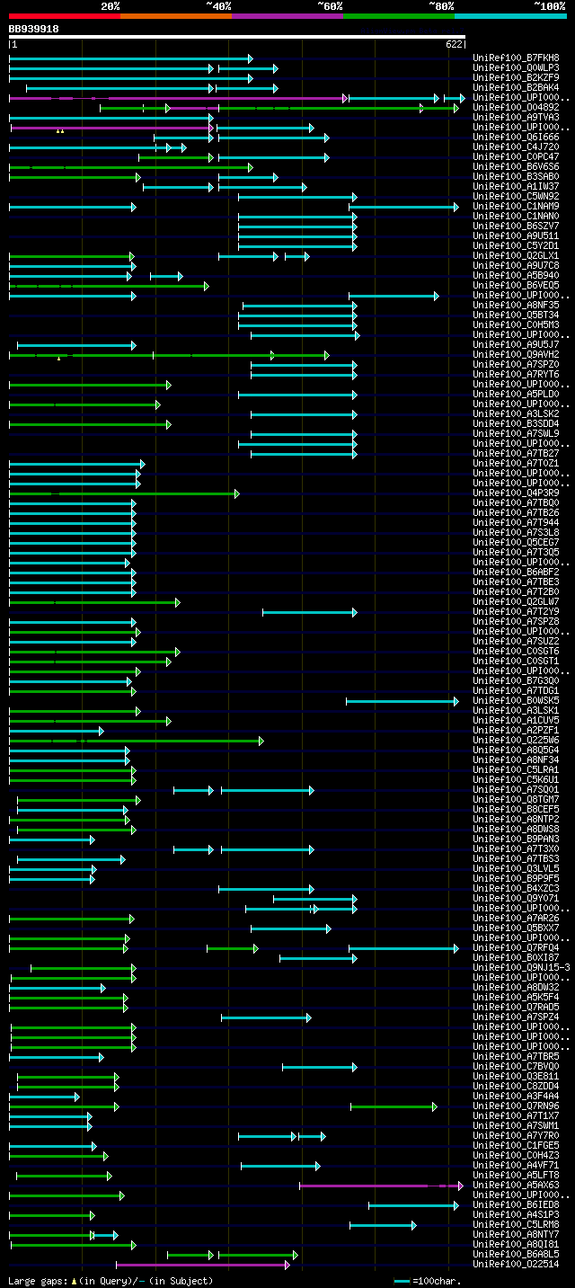Select the UniRef100_C5WN92 label
This screenshot has height=1288, width=575.
[516, 197]
